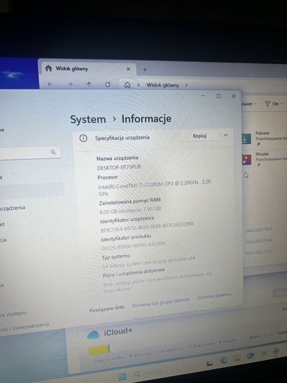The image size is (287, 383).
Task: Click the Nazwa urządzenia label
Action: point(118,158)
